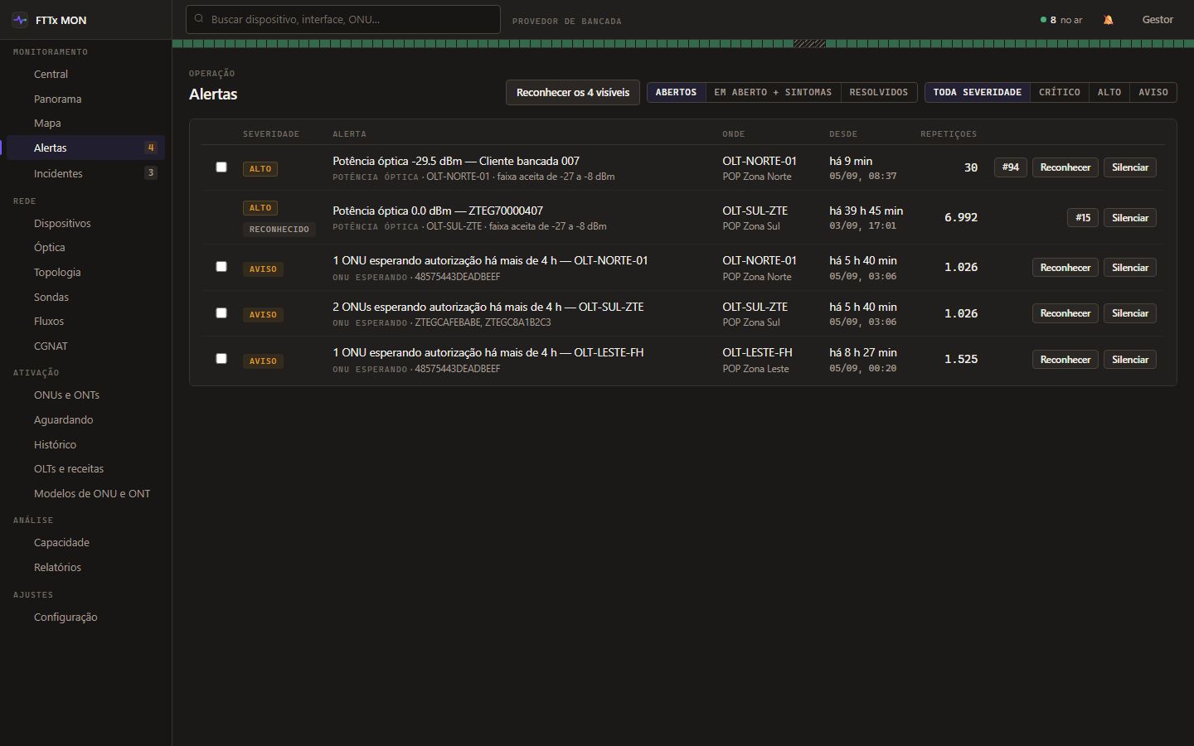Filter alerts by Crítico severity
Screen dimensions: 1194x746
(1060, 92)
